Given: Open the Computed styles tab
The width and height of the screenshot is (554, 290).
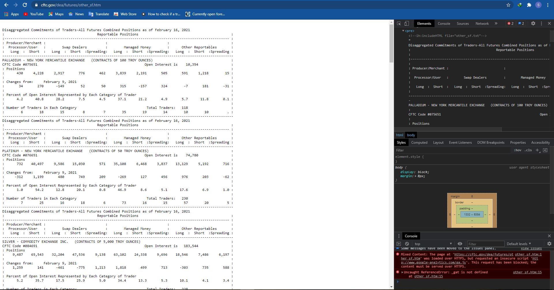Looking at the screenshot, I should tap(419, 143).
